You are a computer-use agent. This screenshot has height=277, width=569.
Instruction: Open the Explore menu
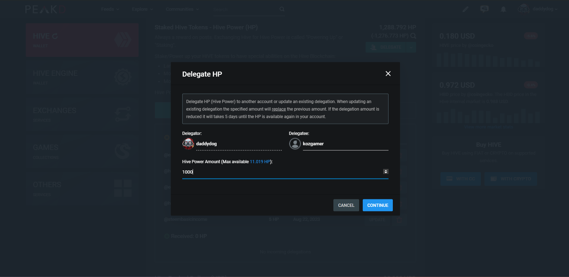[x=142, y=9]
